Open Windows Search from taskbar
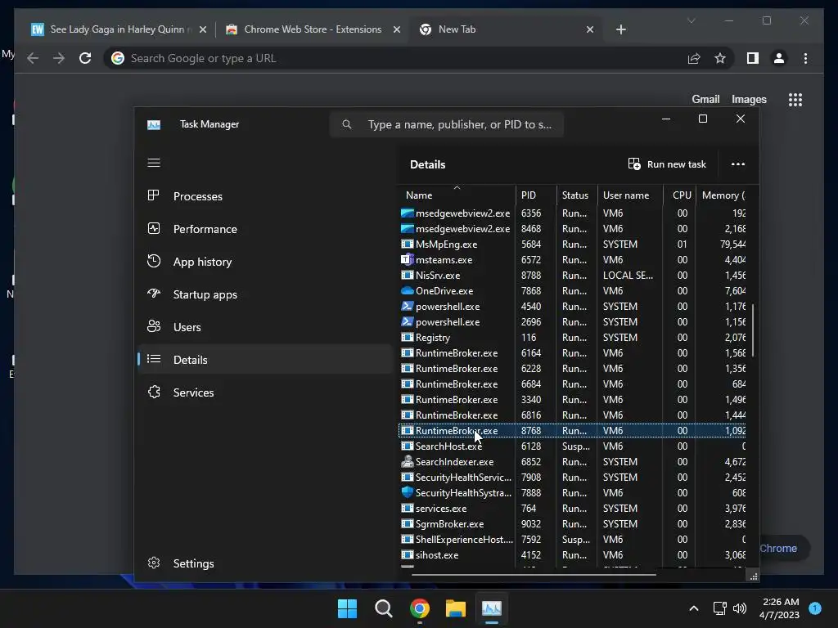This screenshot has width=838, height=628. pos(384,608)
